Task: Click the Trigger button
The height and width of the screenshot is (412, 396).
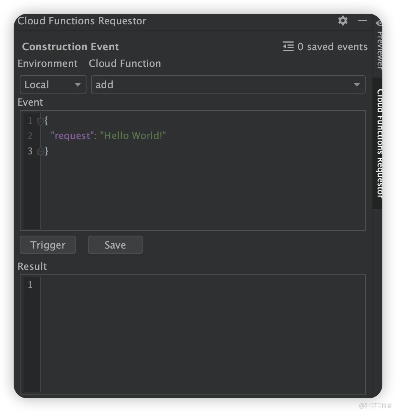Action: click(x=48, y=245)
